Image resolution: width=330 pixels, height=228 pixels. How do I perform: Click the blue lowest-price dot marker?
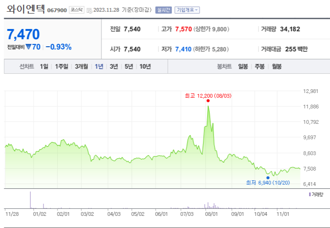coord(268,178)
